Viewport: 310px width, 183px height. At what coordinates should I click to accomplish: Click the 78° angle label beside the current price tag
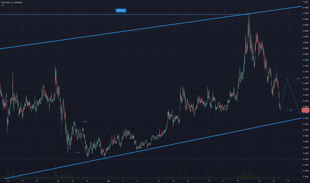291,110
